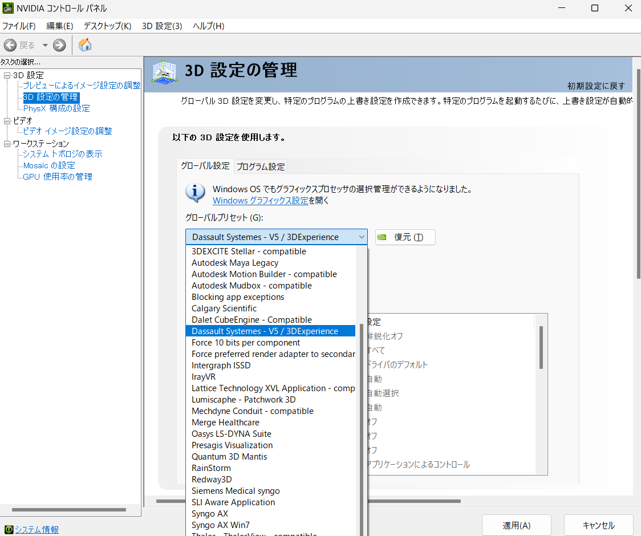Viewport: 641px width, 536px height.
Task: Click the system information icon
Action: coord(9,530)
